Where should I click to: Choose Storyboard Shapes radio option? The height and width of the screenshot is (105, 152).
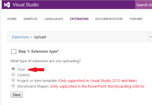[13, 86]
